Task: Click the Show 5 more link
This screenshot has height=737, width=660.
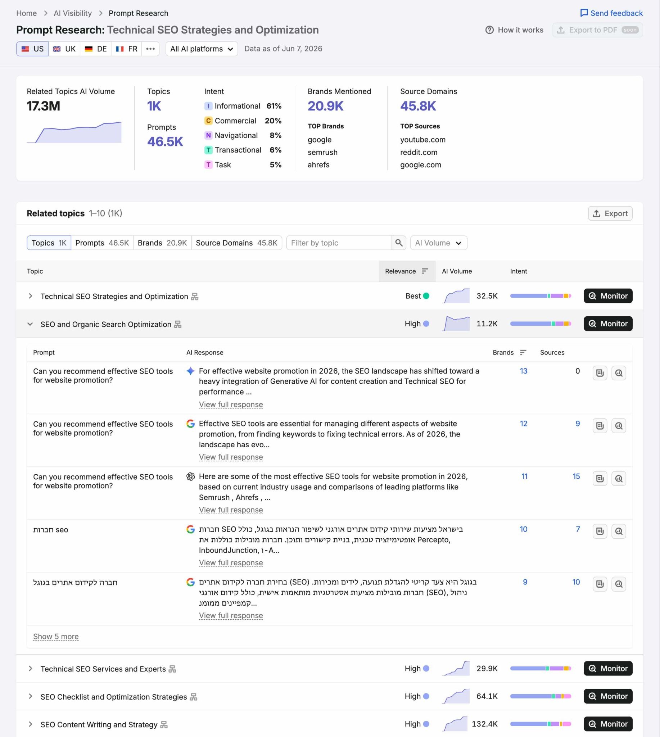Action: click(x=56, y=637)
